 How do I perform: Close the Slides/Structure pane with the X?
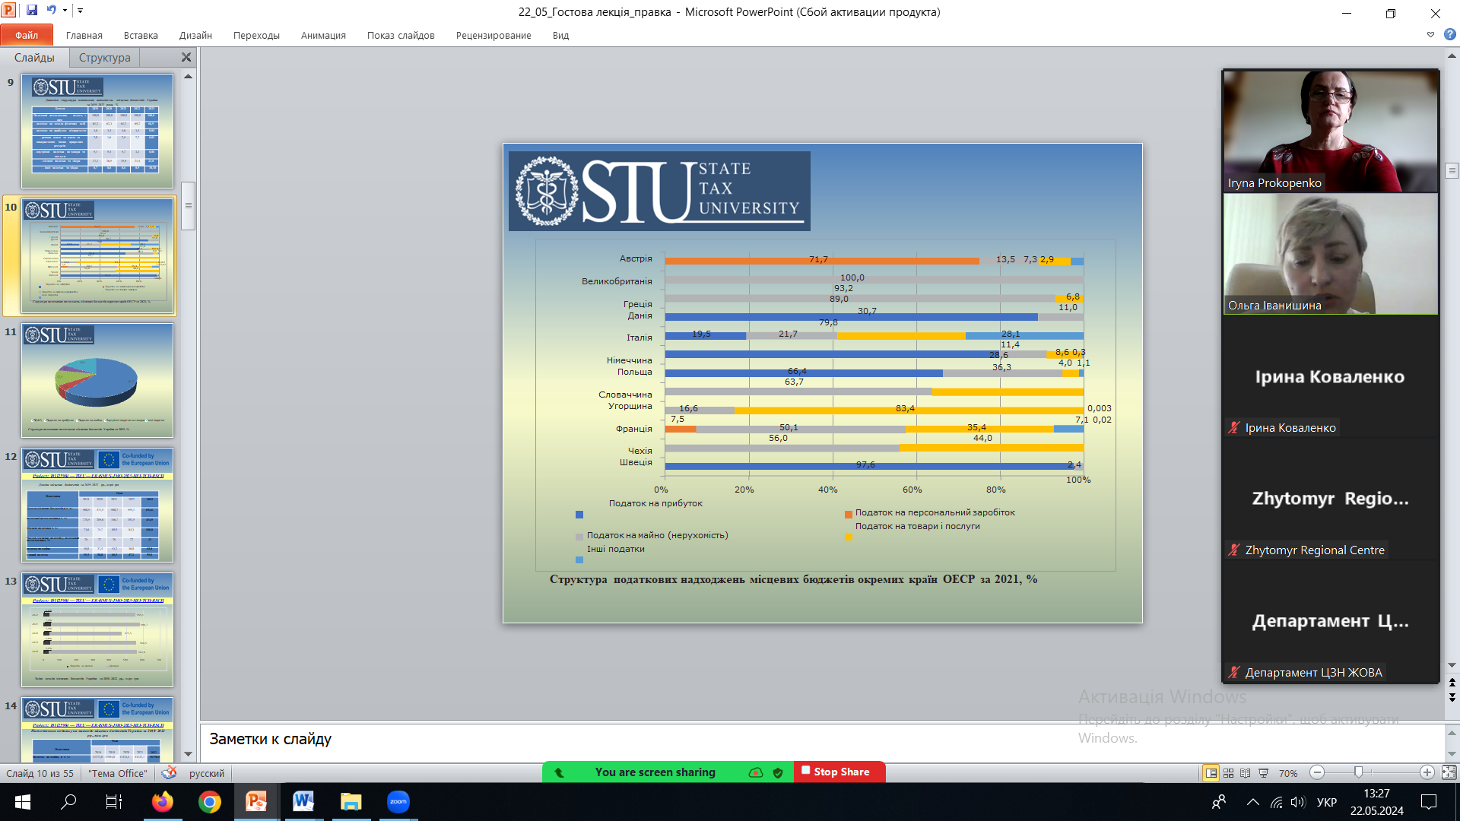click(x=186, y=58)
